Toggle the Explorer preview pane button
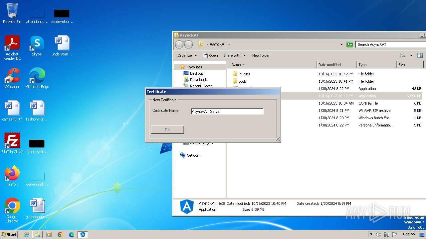Screen dimensions: 426x239 point(420,55)
